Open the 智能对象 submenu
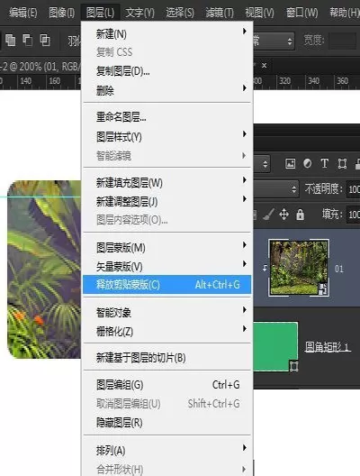 point(167,312)
